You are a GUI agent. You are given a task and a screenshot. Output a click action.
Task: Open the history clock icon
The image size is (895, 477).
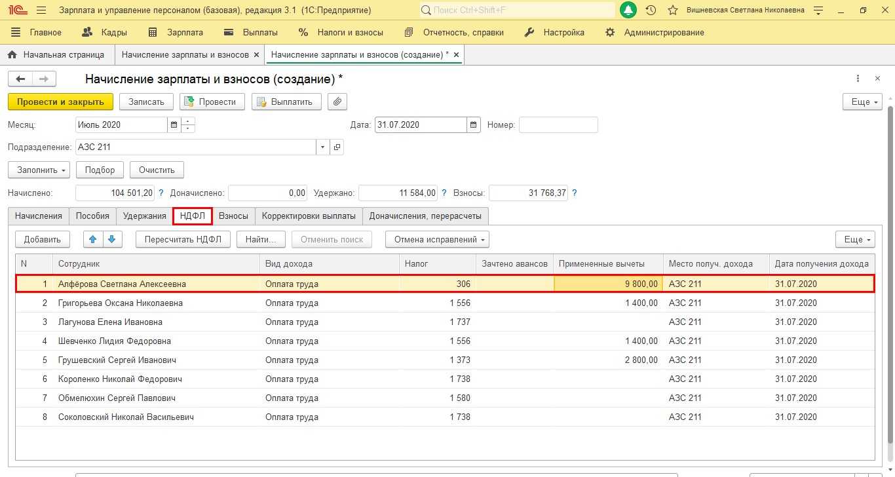[651, 10]
